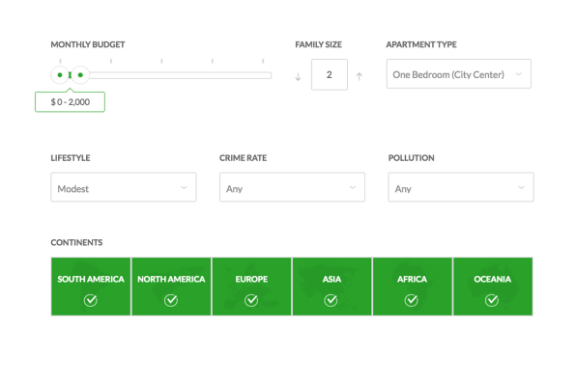
Task: Click the Oceania checkmark icon
Action: pos(492,300)
